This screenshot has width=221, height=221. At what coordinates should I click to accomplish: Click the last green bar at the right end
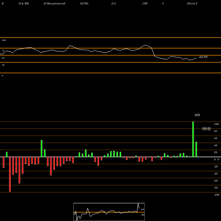coord(196,149)
